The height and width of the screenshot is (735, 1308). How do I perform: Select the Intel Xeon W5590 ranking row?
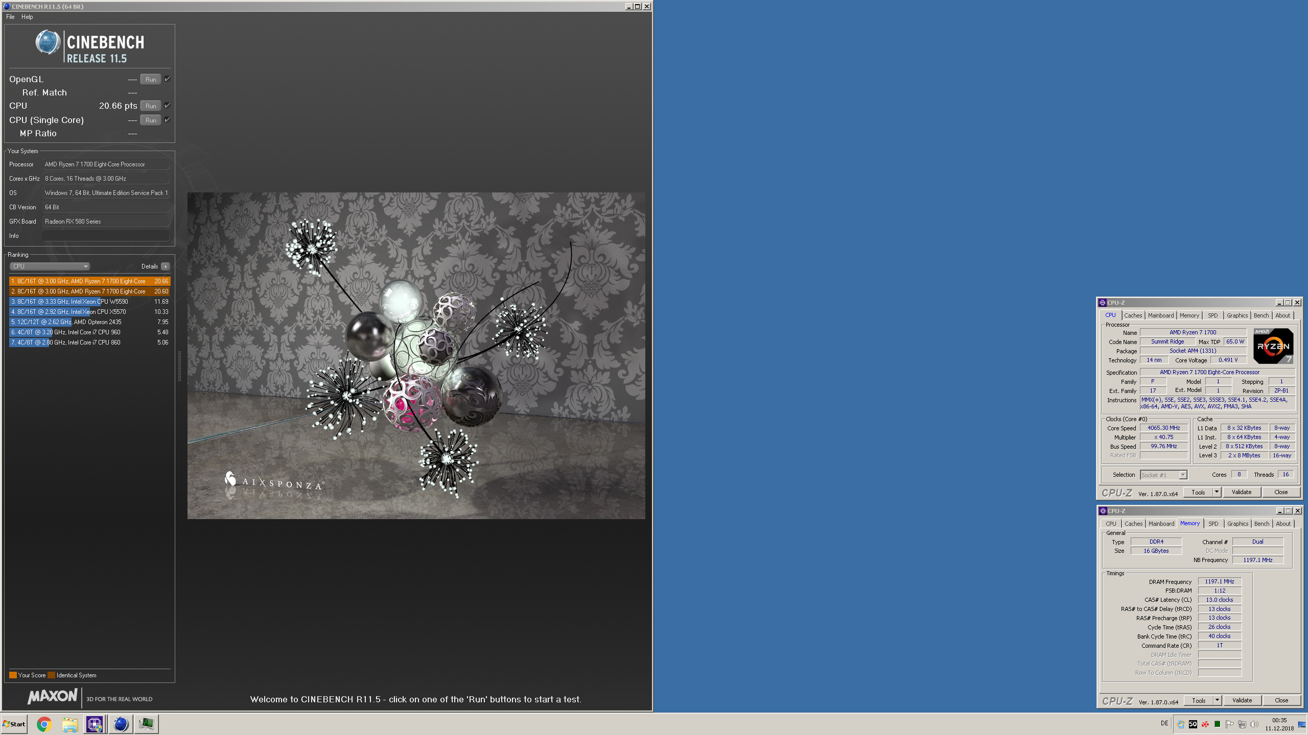(x=89, y=302)
